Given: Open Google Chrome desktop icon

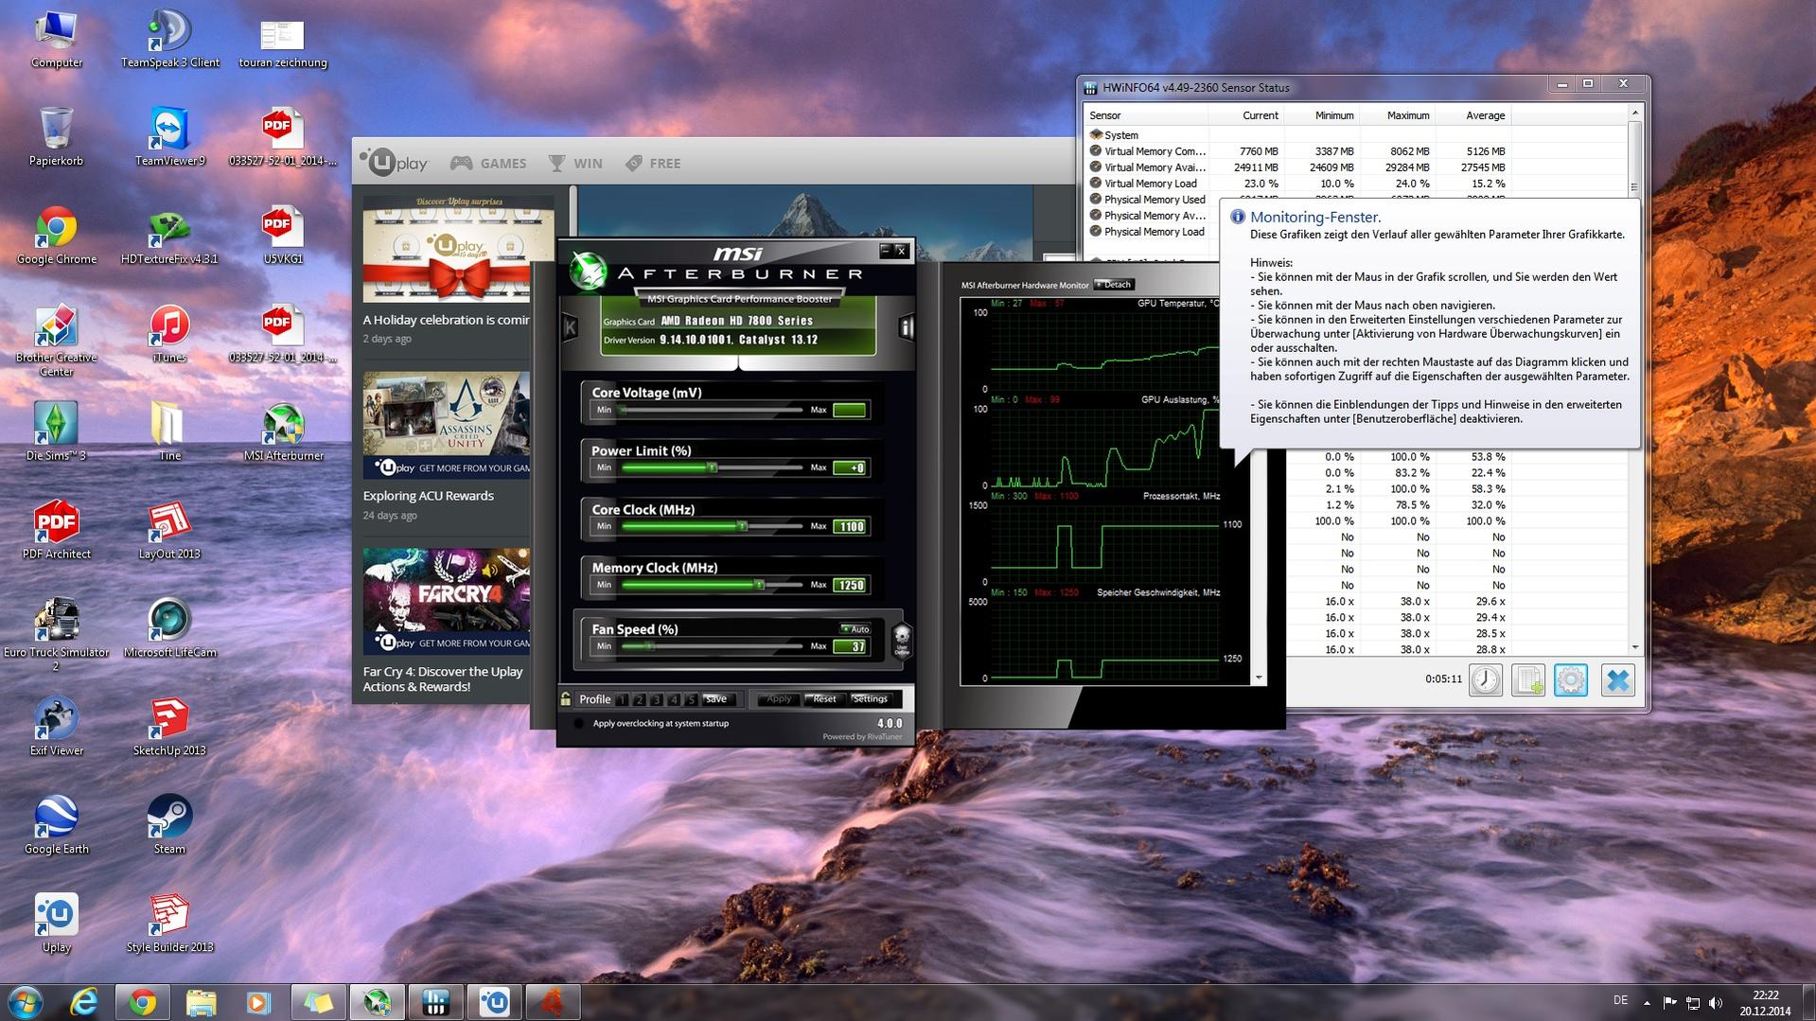Looking at the screenshot, I should [57, 236].
